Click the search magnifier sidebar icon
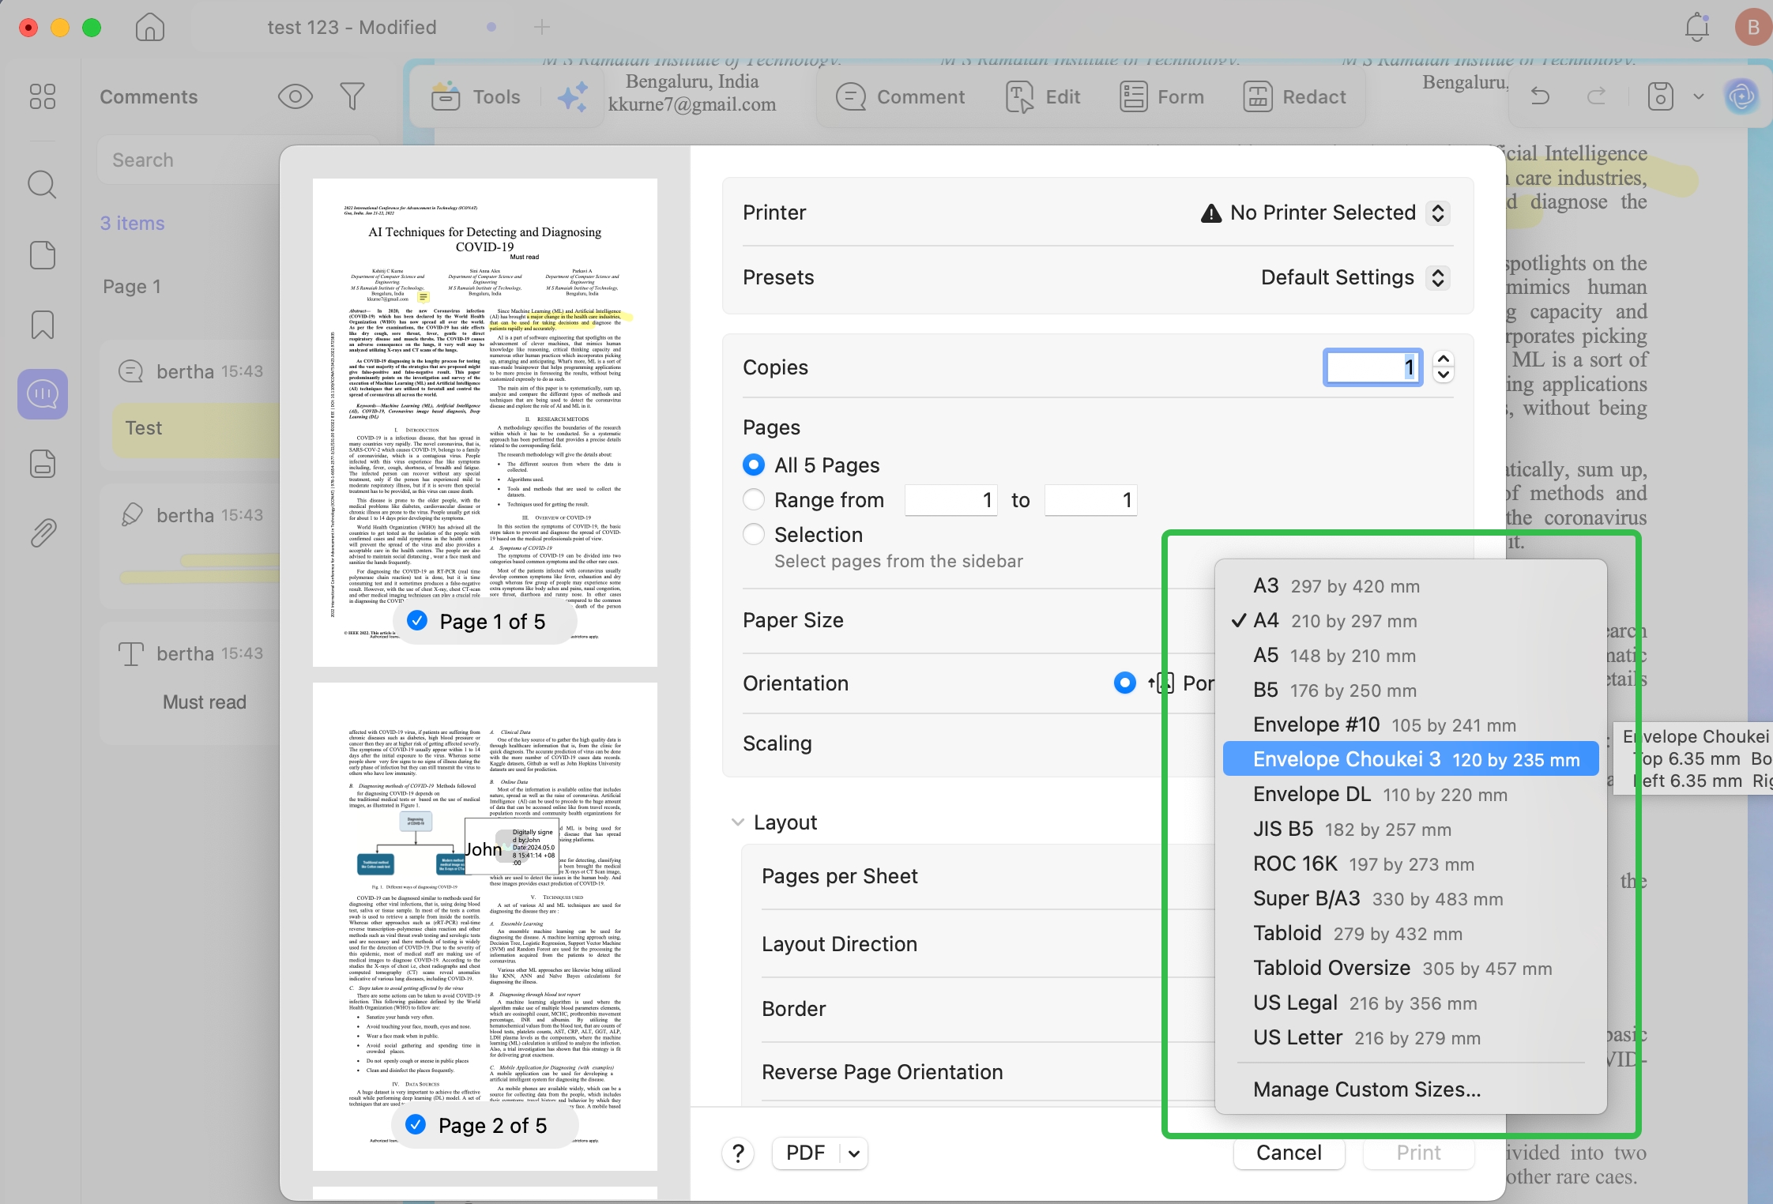Screen dimensions: 1773x1204 pos(43,186)
